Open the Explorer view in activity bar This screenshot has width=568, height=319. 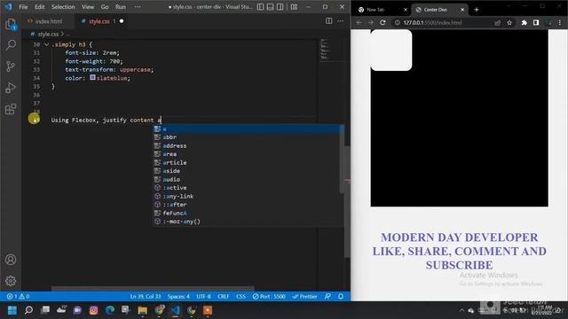click(x=11, y=25)
